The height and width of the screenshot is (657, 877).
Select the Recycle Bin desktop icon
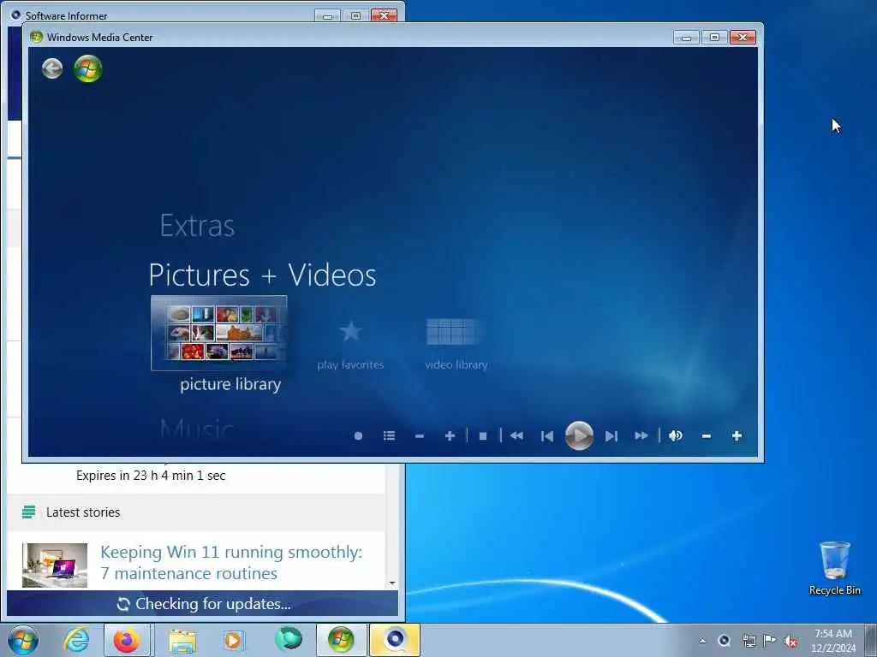[x=834, y=568]
